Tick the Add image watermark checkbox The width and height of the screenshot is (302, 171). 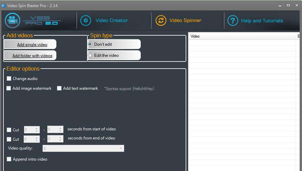tap(9, 88)
